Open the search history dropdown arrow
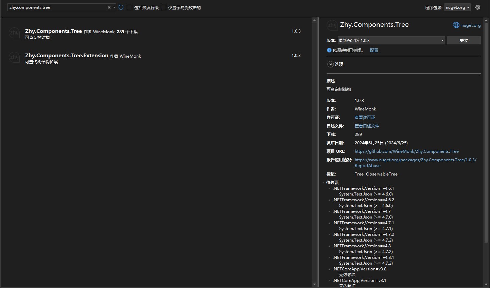 [114, 7]
